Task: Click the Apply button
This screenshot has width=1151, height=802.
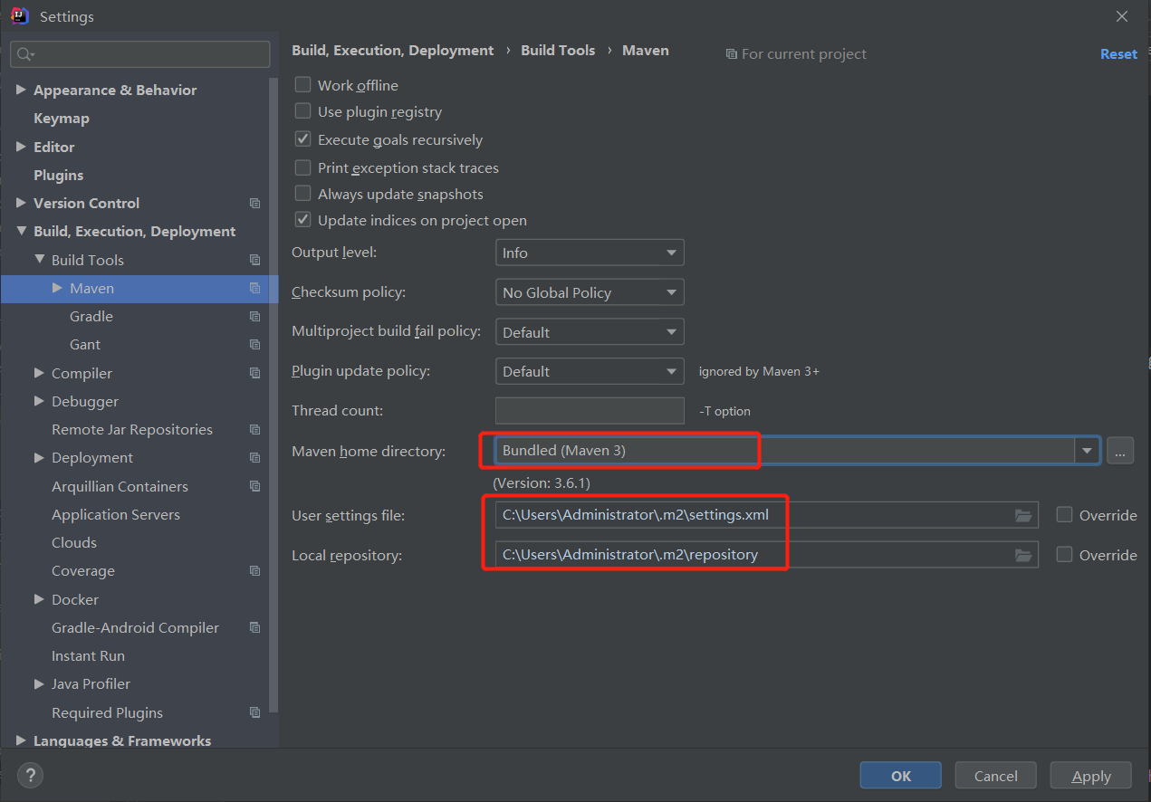Action: coord(1091,776)
